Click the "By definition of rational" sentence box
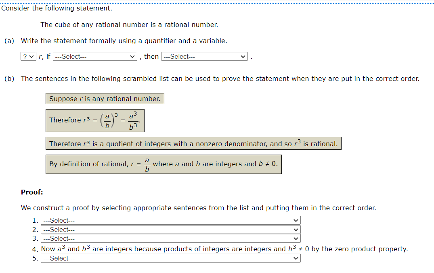The width and height of the screenshot is (434, 273). point(163,164)
